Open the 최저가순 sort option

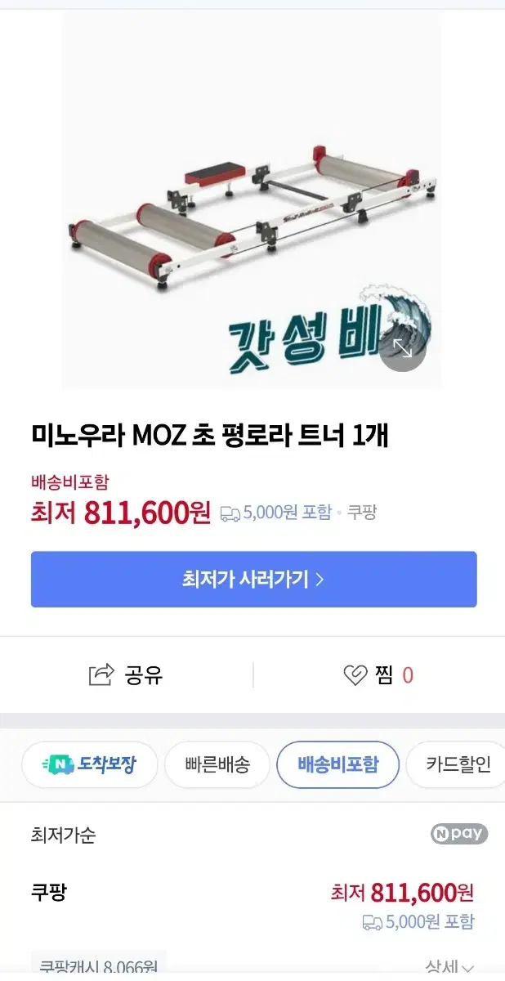63,835
